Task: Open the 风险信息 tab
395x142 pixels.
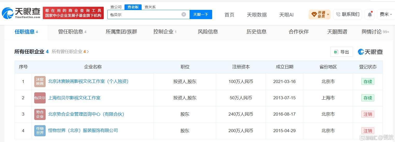Action: pyautogui.click(x=208, y=32)
